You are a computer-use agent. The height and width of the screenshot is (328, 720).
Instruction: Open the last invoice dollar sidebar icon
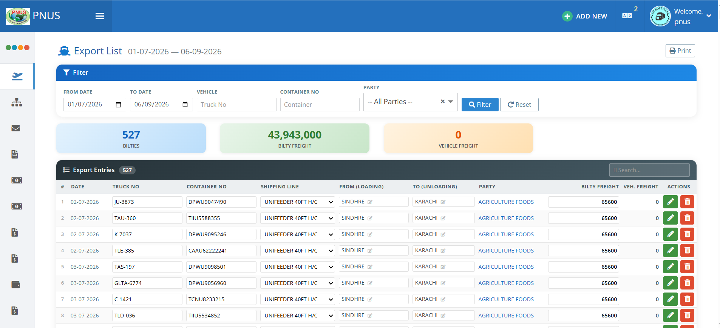coord(15,310)
